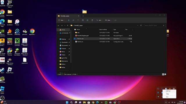Click the Cut scissors icon in toolbar
Image resolution: width=186 pixels, height=104 pixels.
coord(69,20)
